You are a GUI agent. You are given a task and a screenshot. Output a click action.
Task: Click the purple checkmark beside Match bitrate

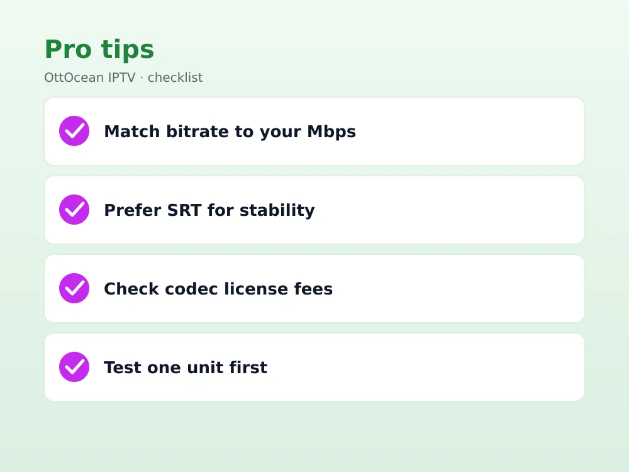[x=74, y=131]
